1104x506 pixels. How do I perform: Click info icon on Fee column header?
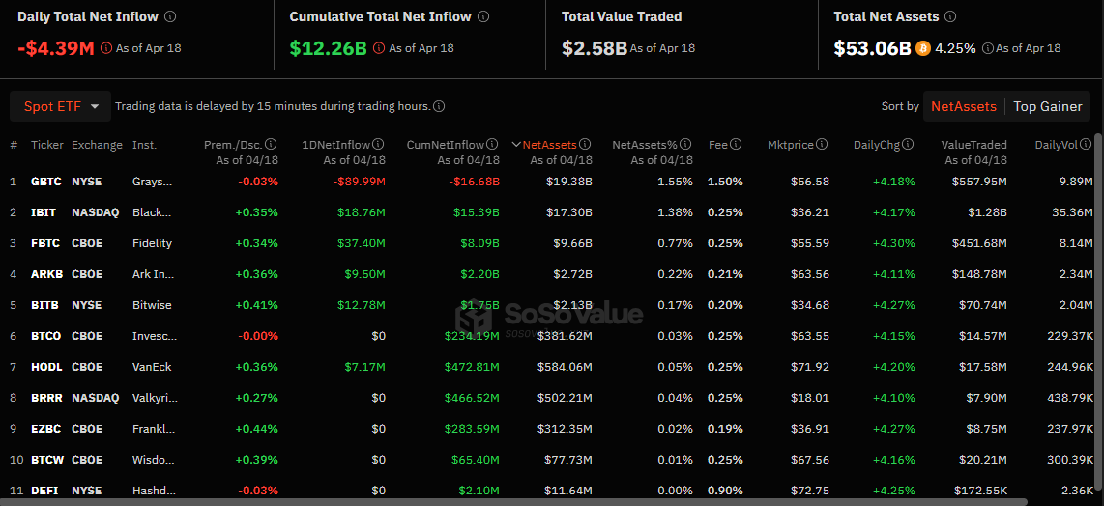tap(736, 144)
